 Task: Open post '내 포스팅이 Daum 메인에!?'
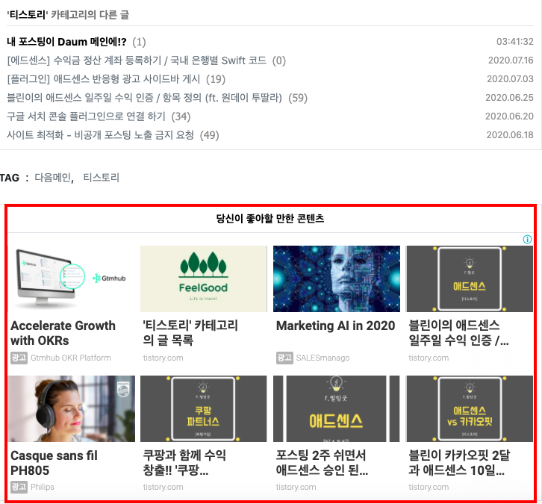[66, 42]
